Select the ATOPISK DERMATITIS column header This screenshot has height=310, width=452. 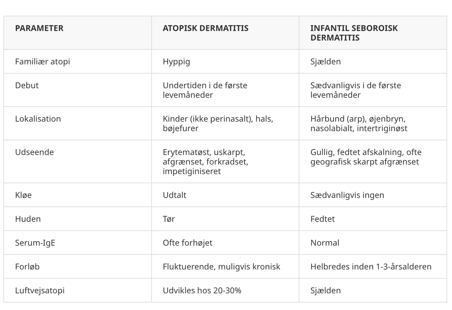[x=206, y=28]
